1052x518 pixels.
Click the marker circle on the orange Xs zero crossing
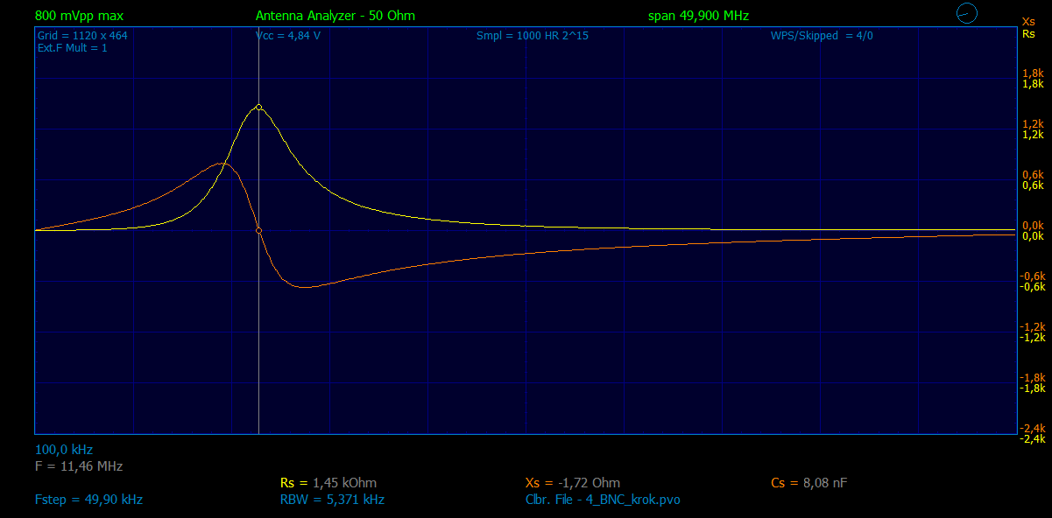pos(258,230)
